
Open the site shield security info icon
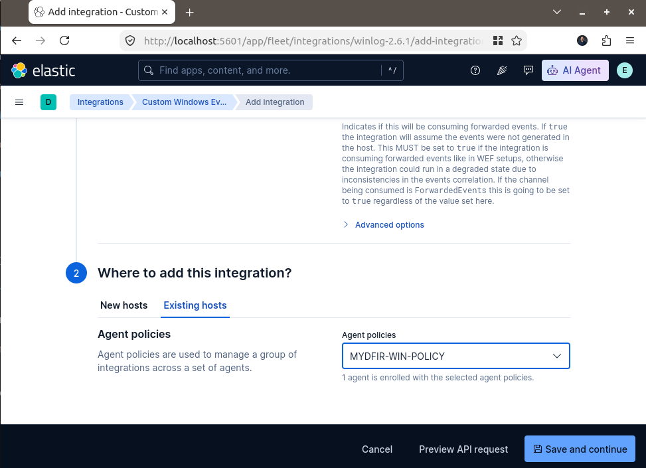coord(130,40)
